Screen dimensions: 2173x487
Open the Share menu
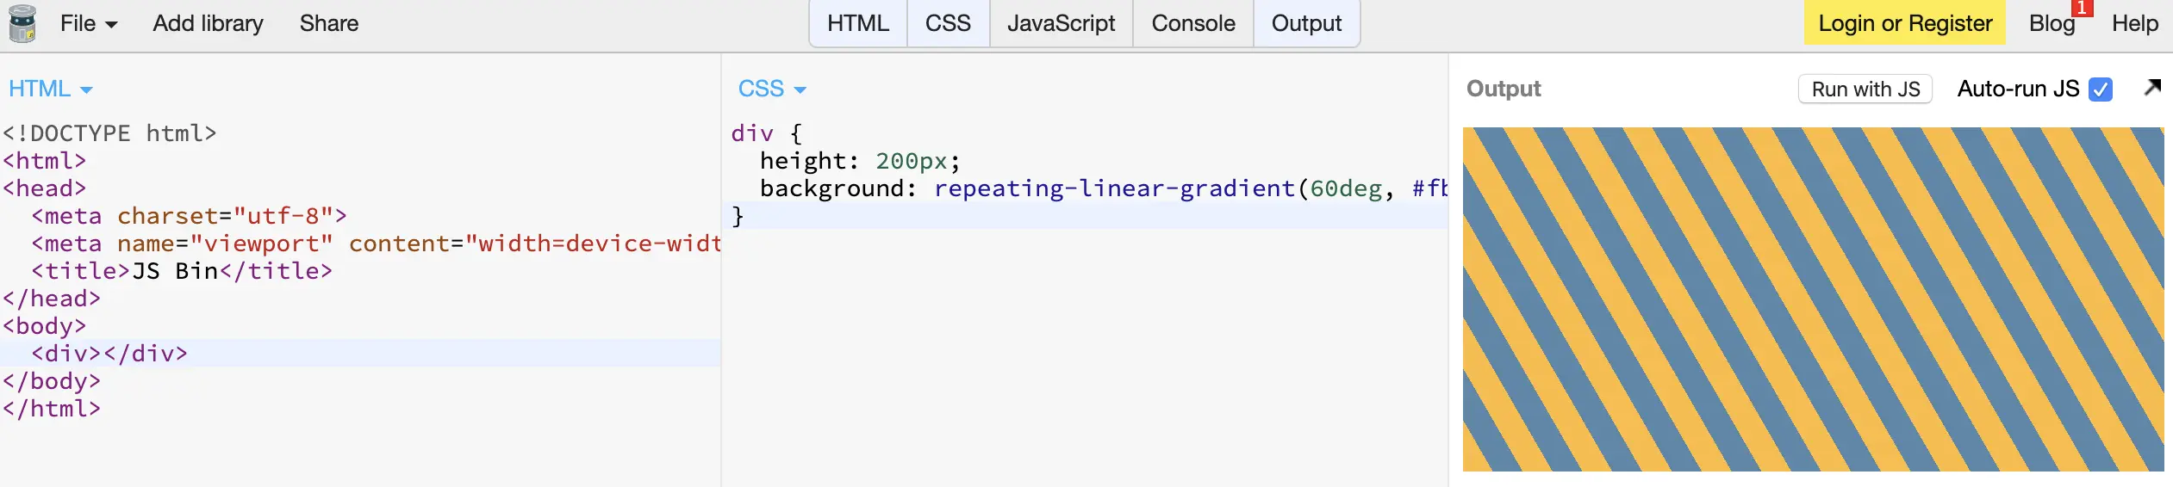point(329,23)
